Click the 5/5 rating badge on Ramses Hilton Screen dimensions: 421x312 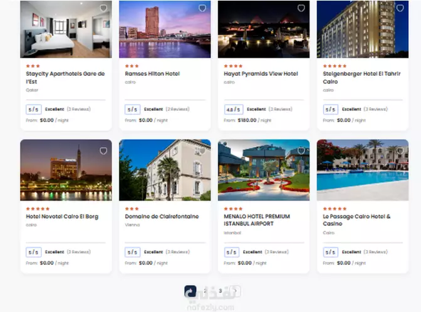(132, 109)
